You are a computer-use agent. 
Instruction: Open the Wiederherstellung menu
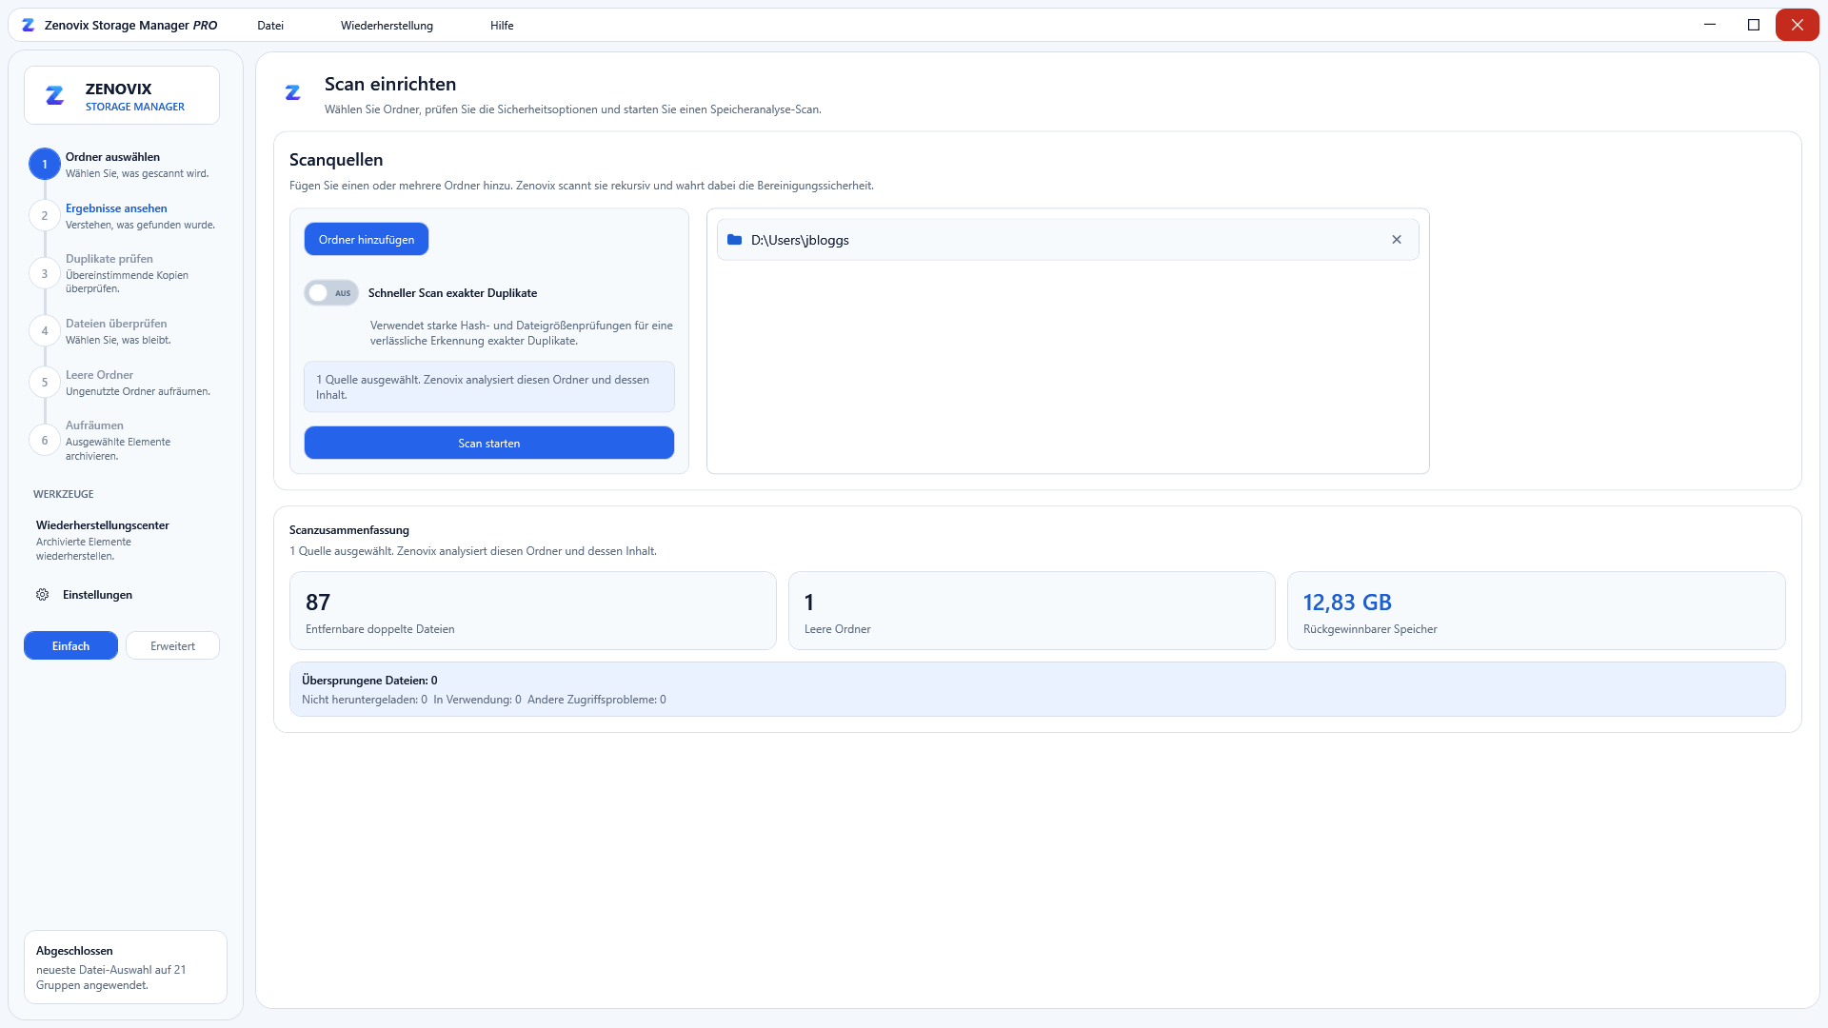pyautogui.click(x=387, y=26)
